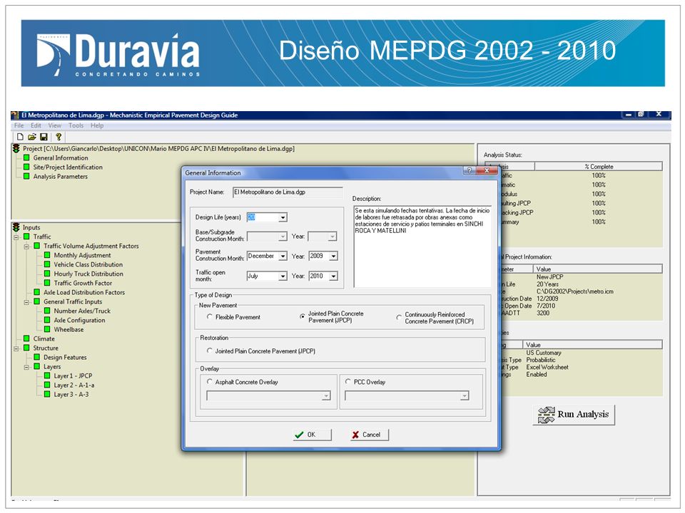Viewport: 685px width, 513px height.
Task: Click green status icon beside Analysis Parameters
Action: [x=26, y=176]
